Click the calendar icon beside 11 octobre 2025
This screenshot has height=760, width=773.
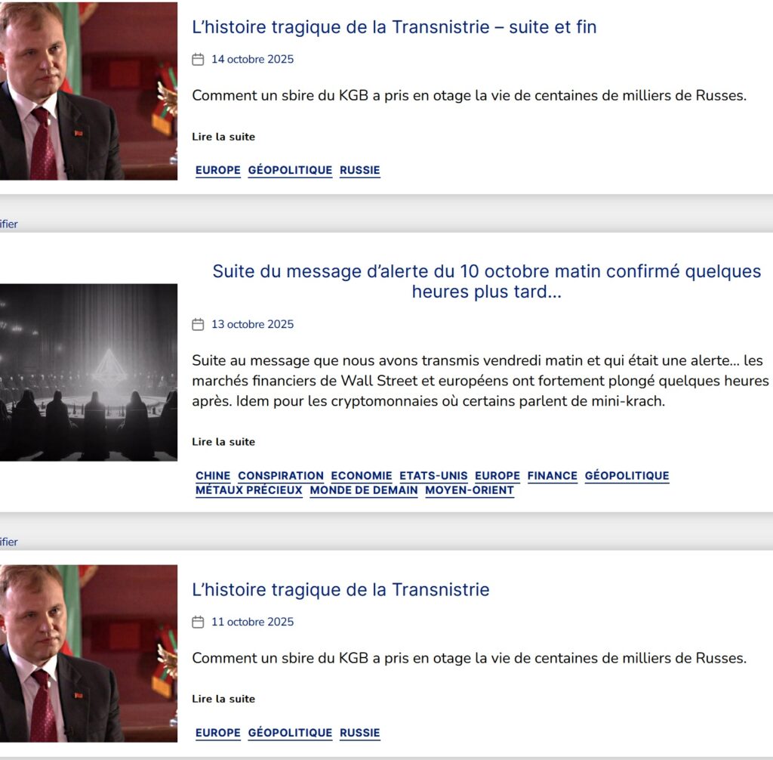click(198, 622)
